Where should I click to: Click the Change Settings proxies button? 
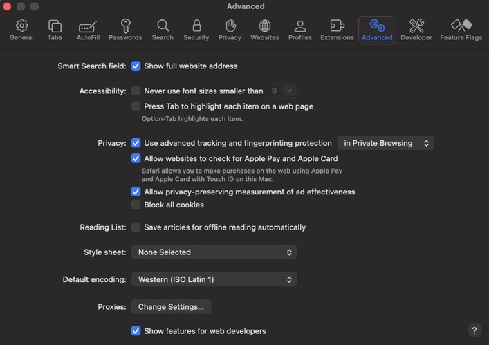171,306
